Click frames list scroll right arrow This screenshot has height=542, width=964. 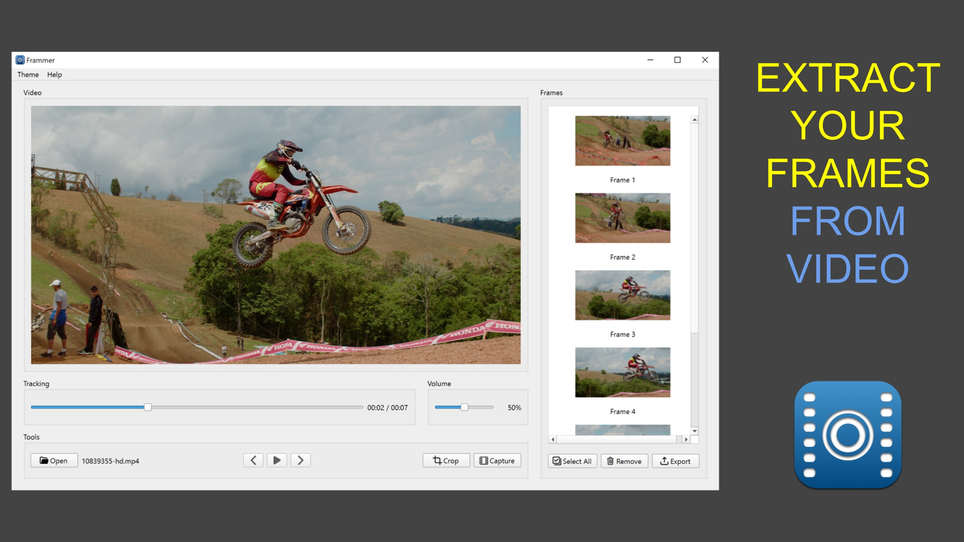click(686, 439)
